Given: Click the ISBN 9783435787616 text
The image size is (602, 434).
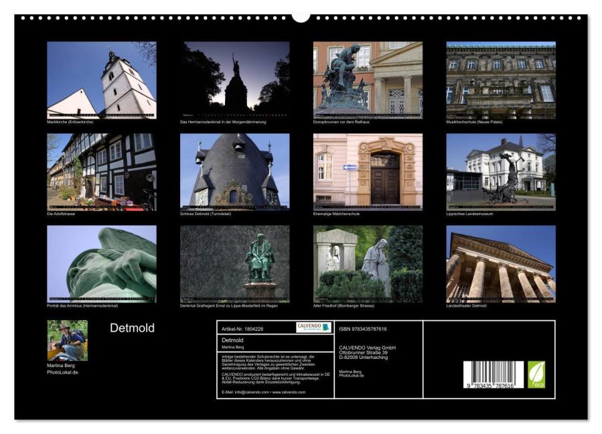Looking at the screenshot, I should [x=363, y=329].
